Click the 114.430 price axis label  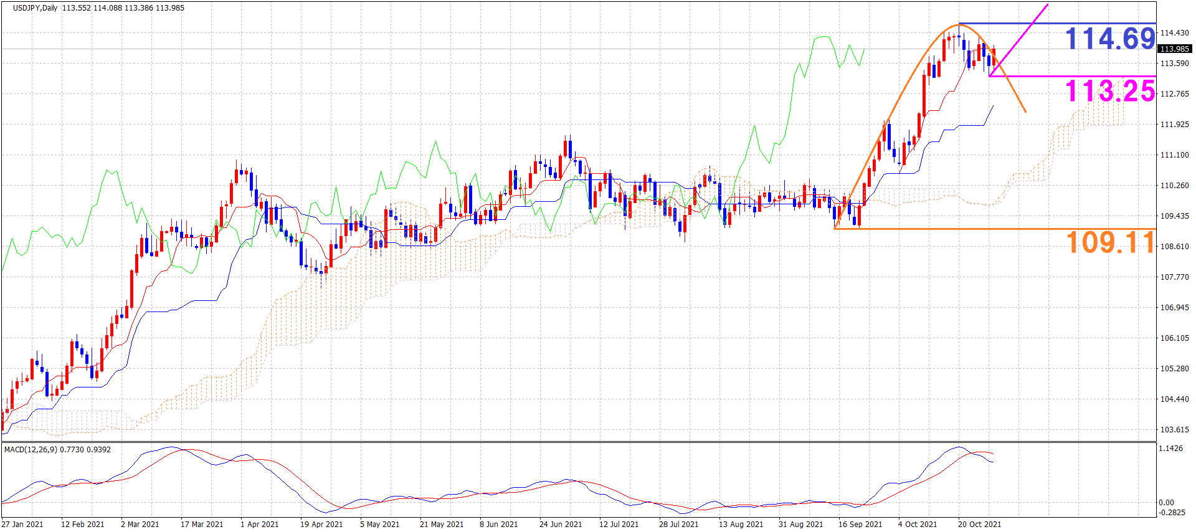click(x=1174, y=33)
